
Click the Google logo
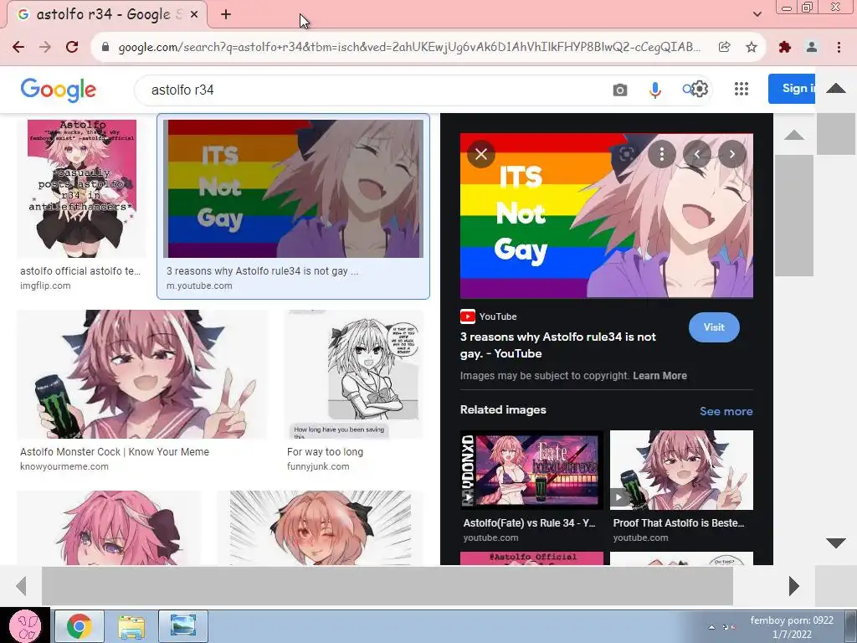tap(59, 90)
